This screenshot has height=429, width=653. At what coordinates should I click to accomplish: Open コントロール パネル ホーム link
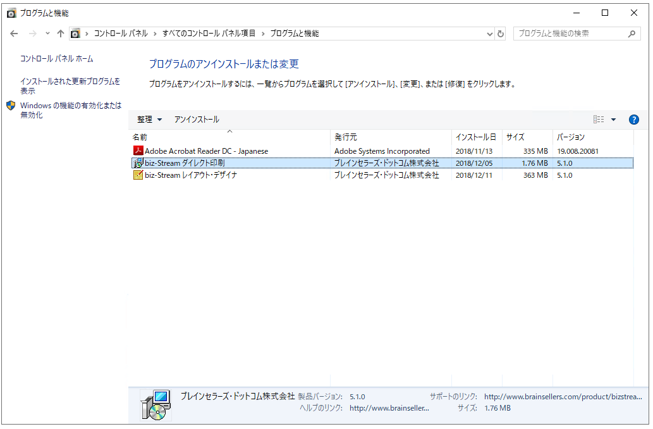click(57, 59)
